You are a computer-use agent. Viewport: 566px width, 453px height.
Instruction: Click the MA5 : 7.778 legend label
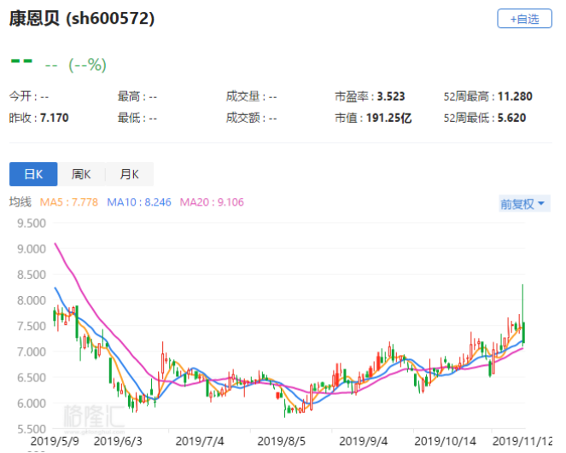point(68,202)
